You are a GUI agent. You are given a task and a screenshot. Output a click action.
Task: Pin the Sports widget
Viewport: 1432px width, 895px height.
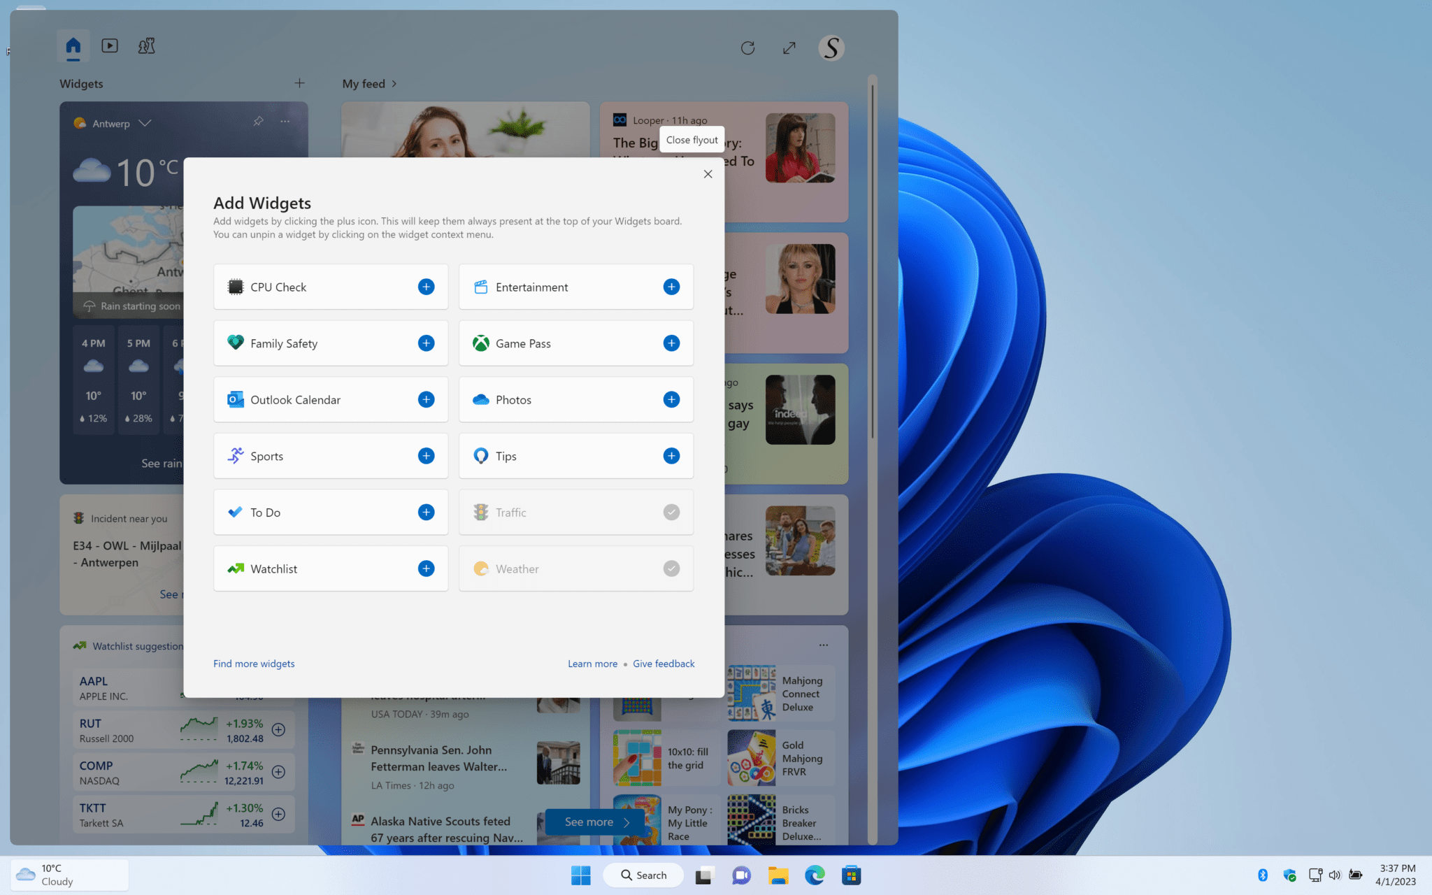(426, 455)
